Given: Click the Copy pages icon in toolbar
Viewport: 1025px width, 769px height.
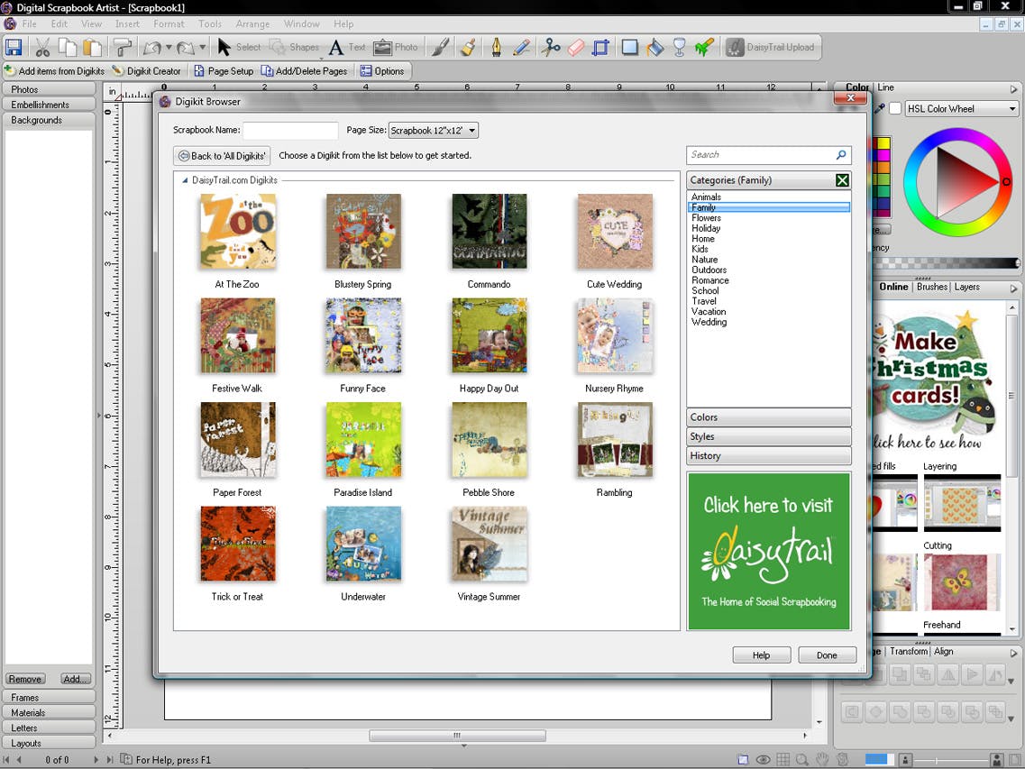Looking at the screenshot, I should 68,47.
